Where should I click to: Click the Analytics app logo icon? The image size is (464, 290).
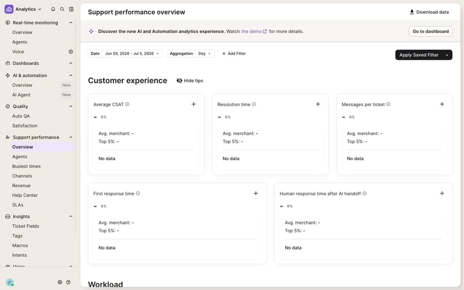9,9
